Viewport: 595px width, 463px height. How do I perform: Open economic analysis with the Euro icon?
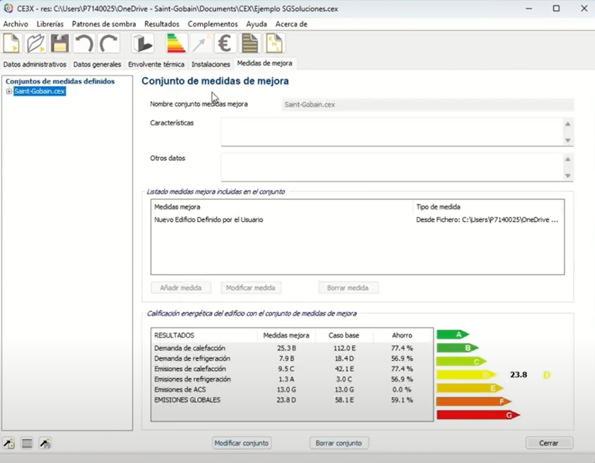pos(225,43)
